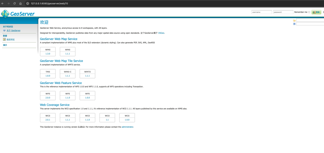Go back with the browser back arrow
The width and height of the screenshot is (324, 153).
point(2,4)
